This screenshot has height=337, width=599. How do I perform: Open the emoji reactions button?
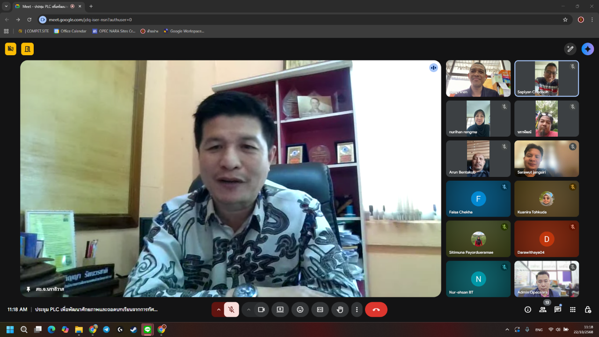[x=300, y=309]
